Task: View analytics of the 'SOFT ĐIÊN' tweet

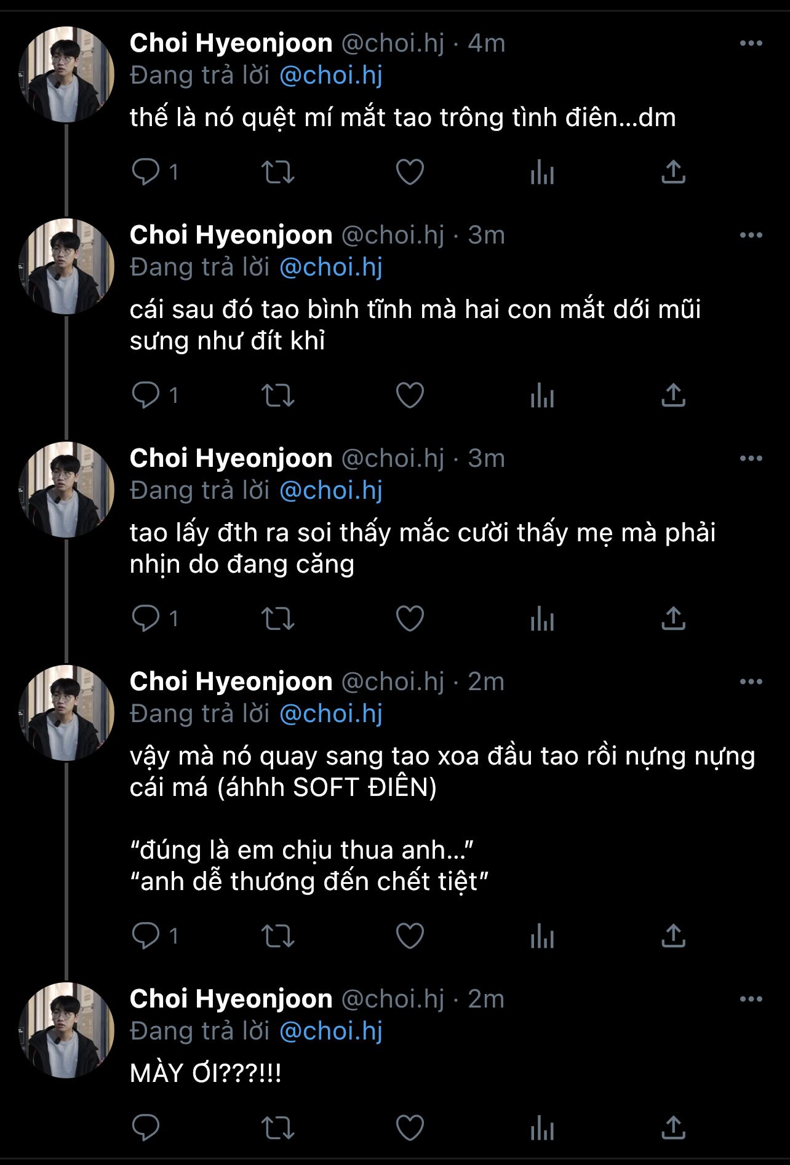Action: tap(542, 936)
